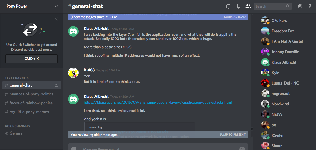Open recent mentions with @ icon
Viewport: 316px width, 150px height.
click(300, 6)
